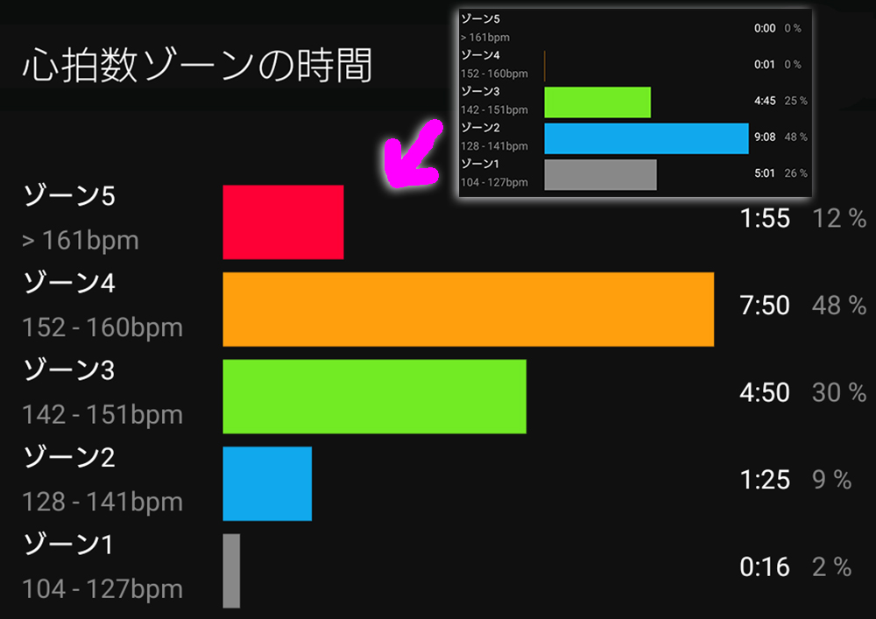Image resolution: width=876 pixels, height=619 pixels.
Task: Select the 152 - 160bpm range text
Action: click(x=102, y=327)
